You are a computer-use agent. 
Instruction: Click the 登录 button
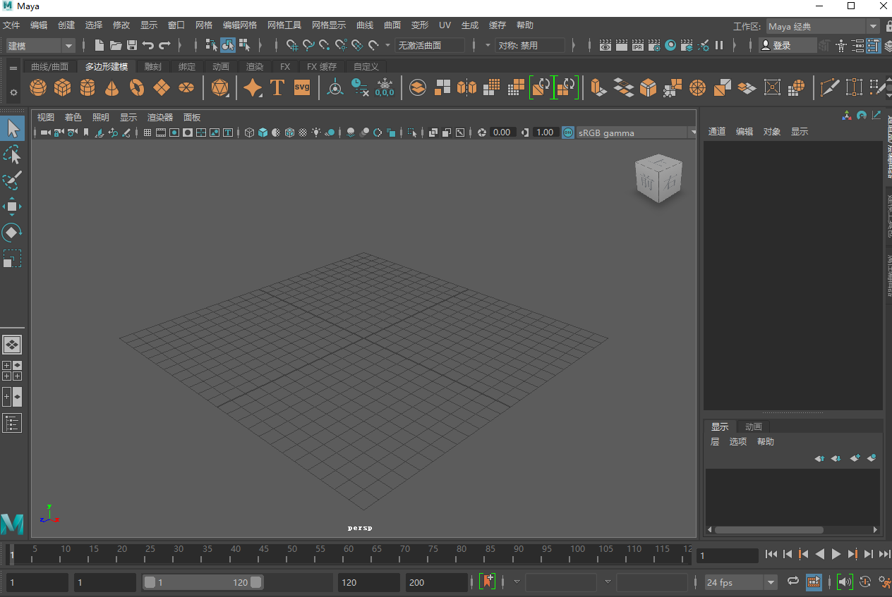pyautogui.click(x=782, y=44)
